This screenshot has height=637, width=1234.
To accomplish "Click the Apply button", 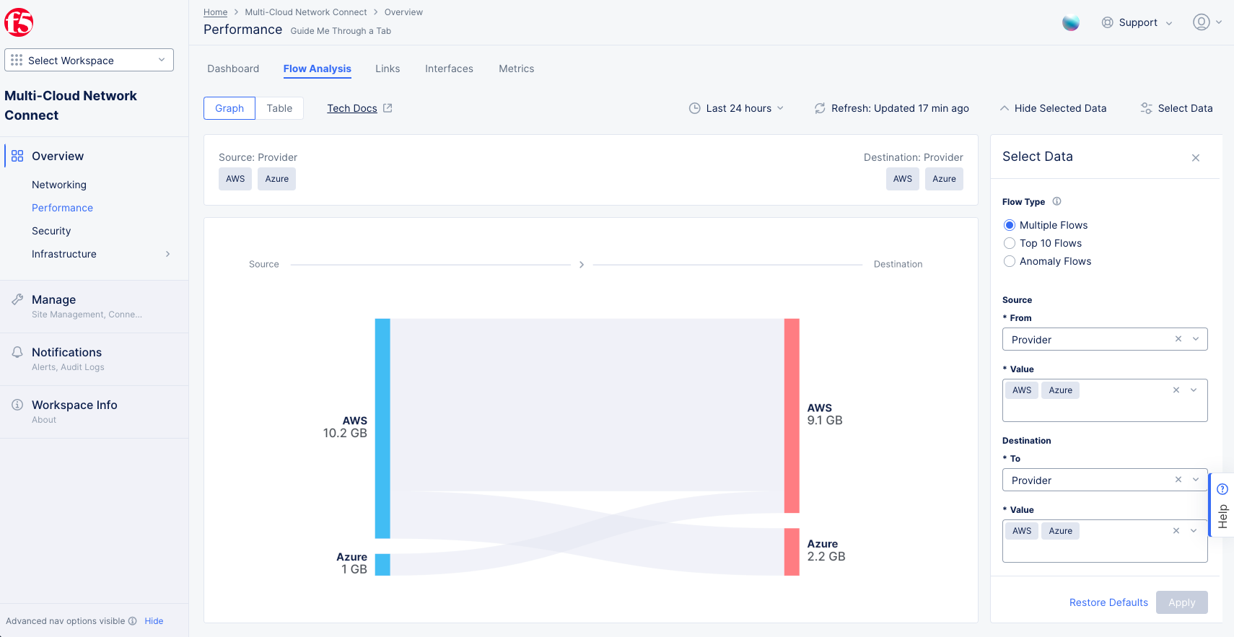I will pyautogui.click(x=1181, y=602).
